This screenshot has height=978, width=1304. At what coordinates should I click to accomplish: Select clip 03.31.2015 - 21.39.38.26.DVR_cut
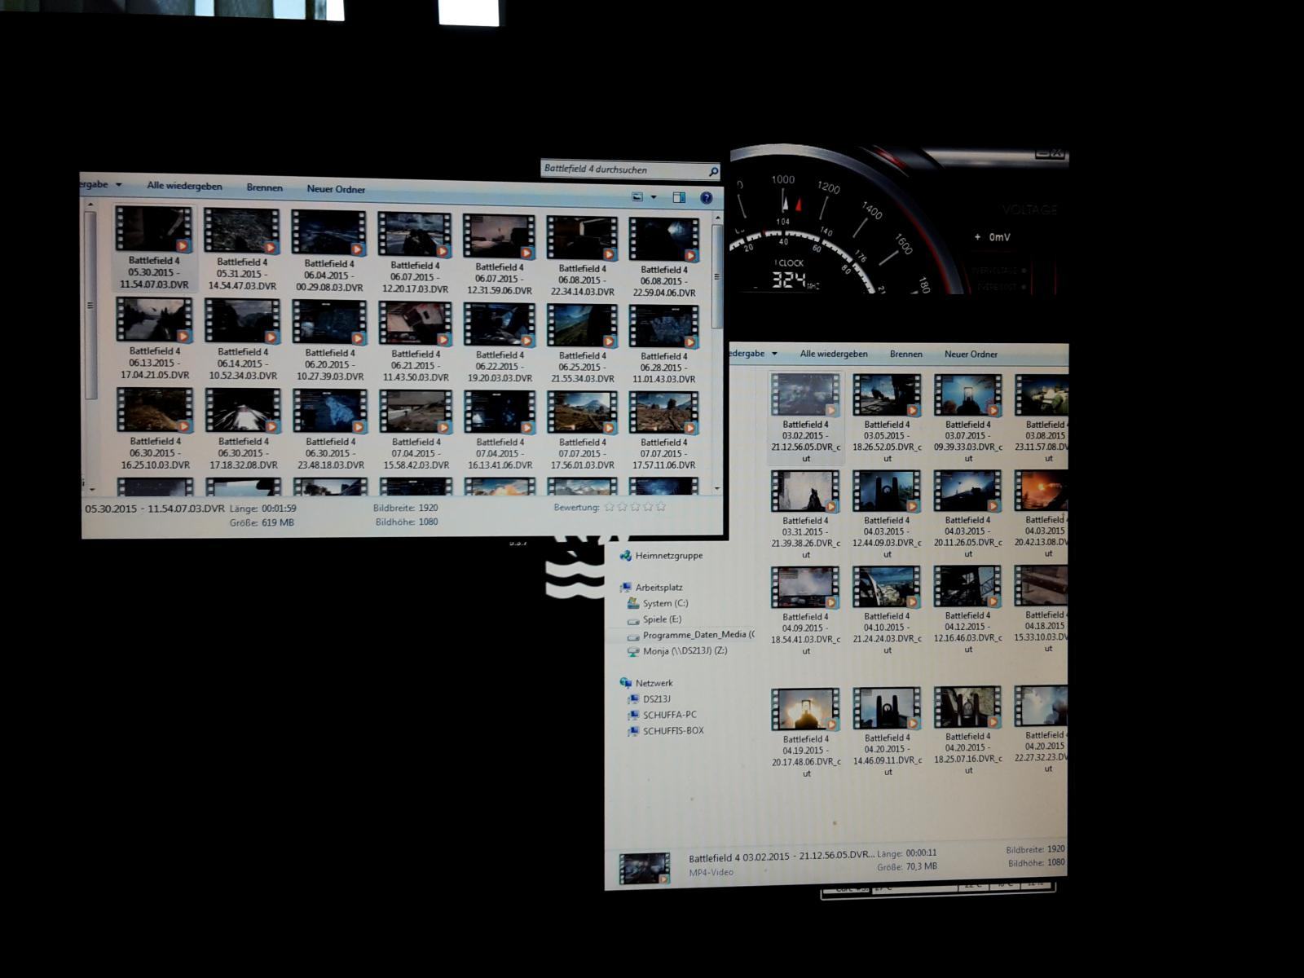coord(805,514)
